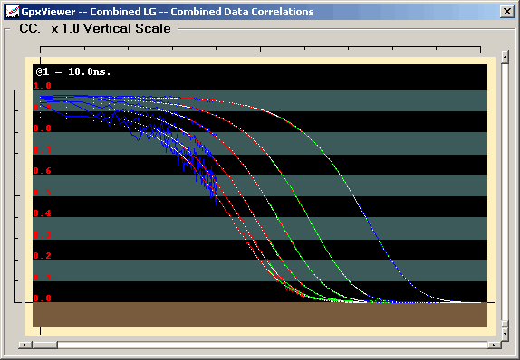Click the vertical scrollbar down arrow
The height and width of the screenshot is (360, 520).
pos(505,334)
